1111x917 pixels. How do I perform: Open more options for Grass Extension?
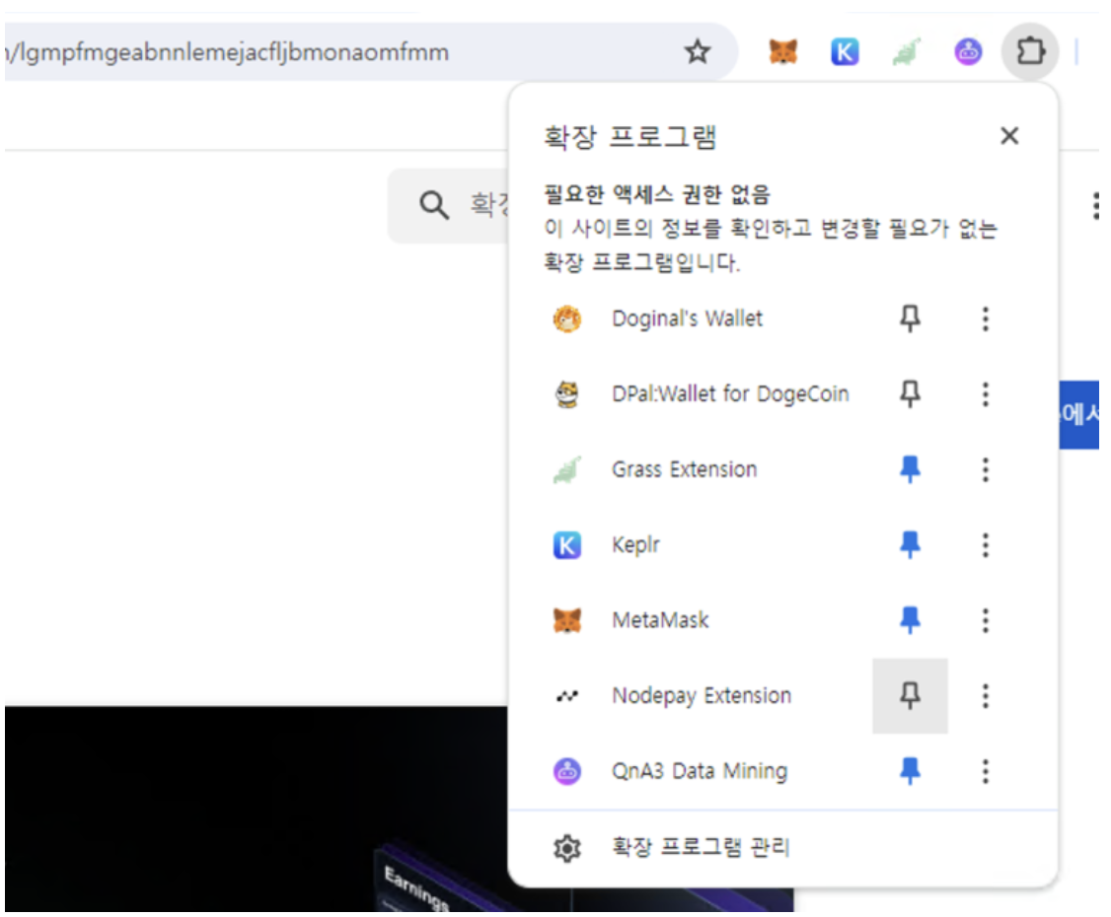pyautogui.click(x=985, y=469)
